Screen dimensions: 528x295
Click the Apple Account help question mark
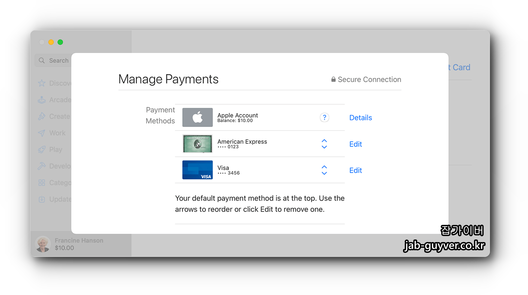point(324,117)
